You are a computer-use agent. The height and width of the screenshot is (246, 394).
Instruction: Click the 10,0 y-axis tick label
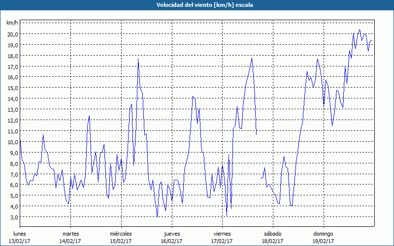(x=12, y=142)
